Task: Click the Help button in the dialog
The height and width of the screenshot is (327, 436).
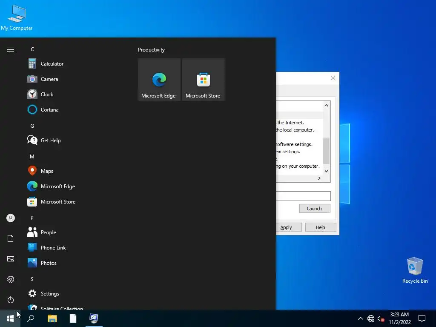Action: coord(321,227)
